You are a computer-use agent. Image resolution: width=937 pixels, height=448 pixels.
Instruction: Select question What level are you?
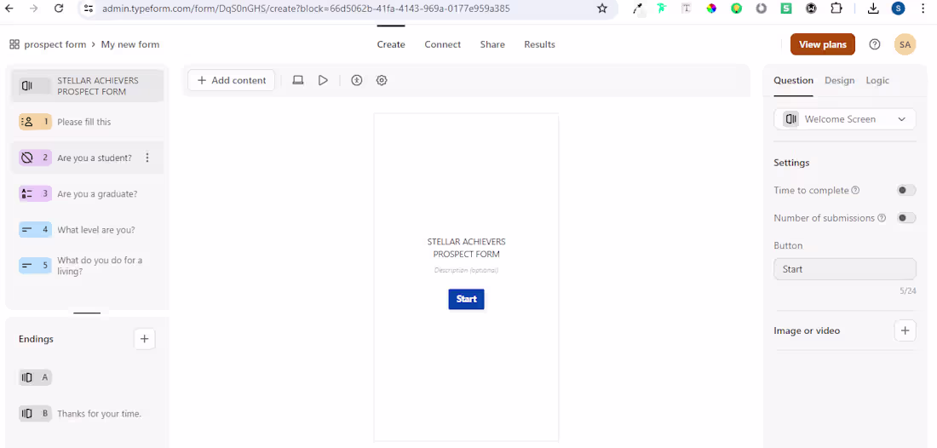87,229
